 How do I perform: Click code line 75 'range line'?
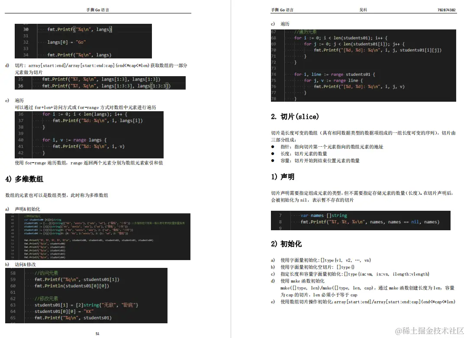click(333, 80)
